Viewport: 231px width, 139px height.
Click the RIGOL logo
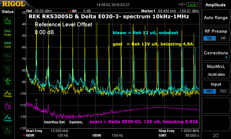(x=13, y=4)
